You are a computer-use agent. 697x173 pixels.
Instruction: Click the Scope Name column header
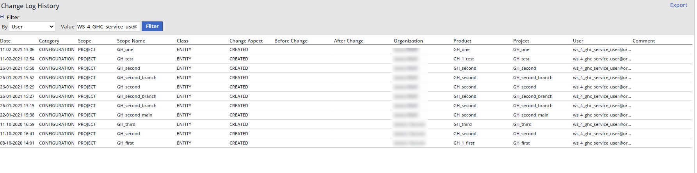click(131, 41)
